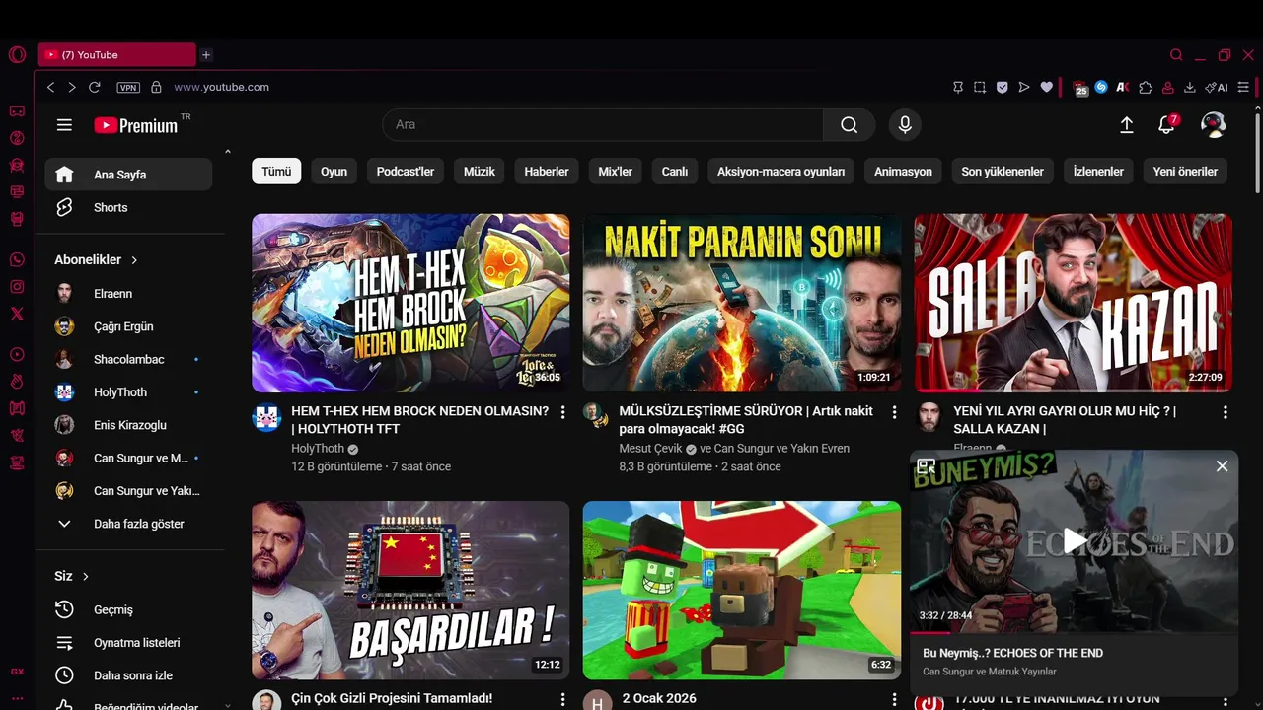1263x710 pixels.
Task: Click the YouTube Premium logo
Action: pos(136,125)
